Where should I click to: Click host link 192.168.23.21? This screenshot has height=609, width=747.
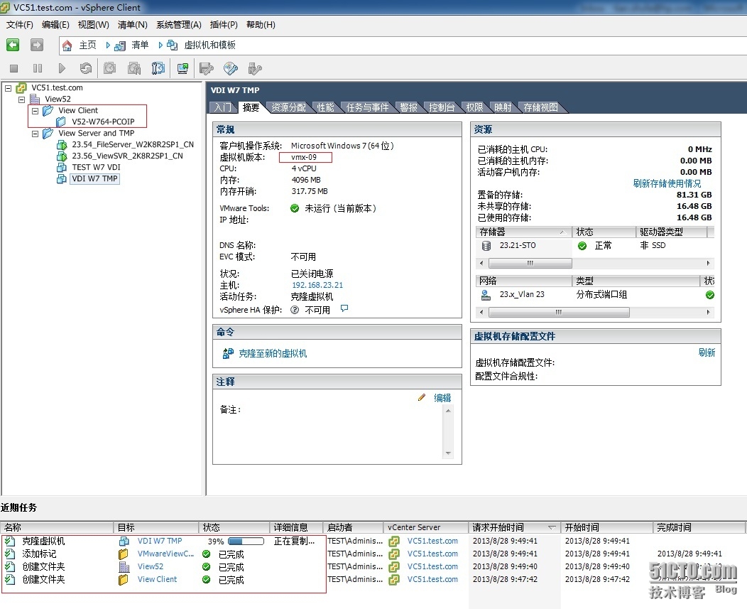click(x=317, y=285)
